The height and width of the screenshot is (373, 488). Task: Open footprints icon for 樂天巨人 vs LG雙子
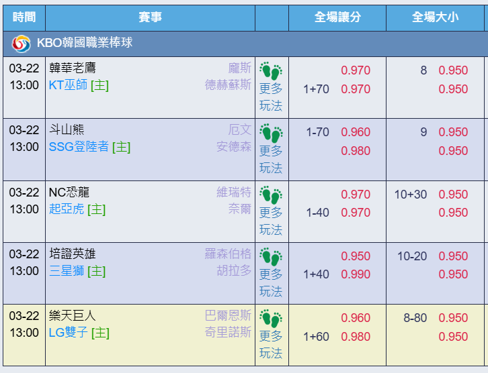click(271, 319)
